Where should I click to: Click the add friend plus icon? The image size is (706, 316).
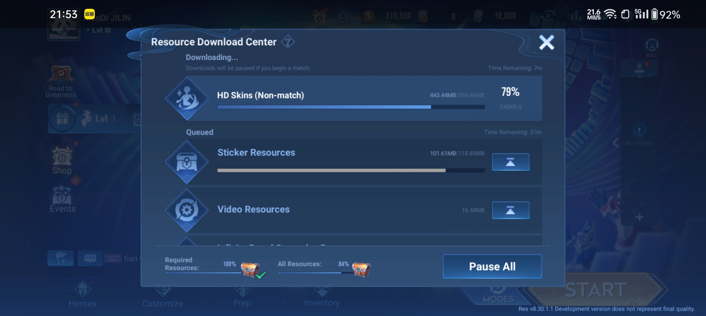coord(639,217)
